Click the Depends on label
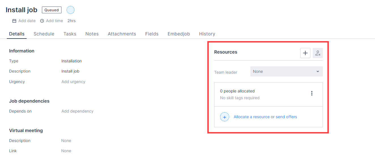 (20, 111)
